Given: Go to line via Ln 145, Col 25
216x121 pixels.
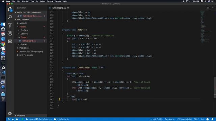Looking at the screenshot, I should (156, 119).
